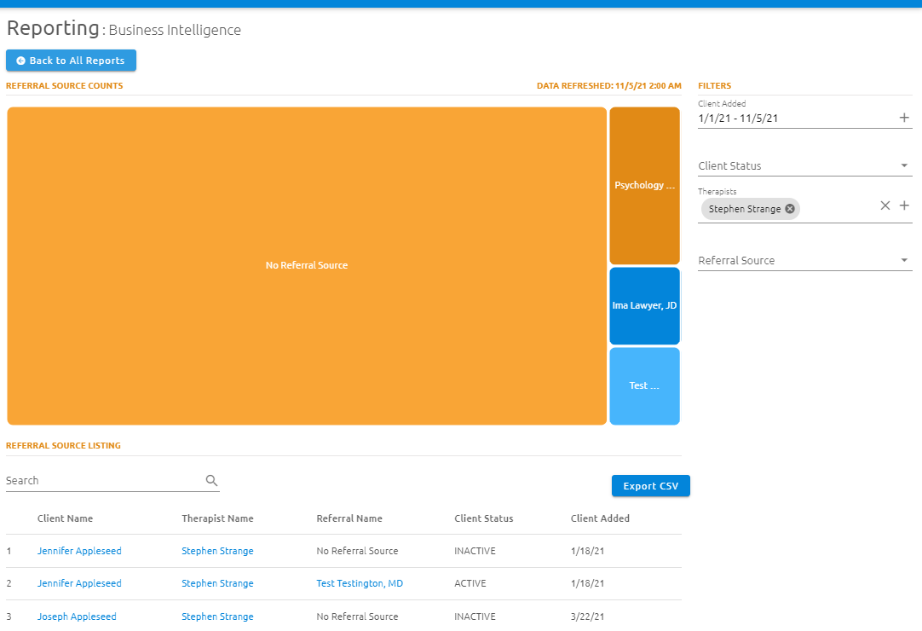Click the back arrow icon on Back to All Reports
Screen dimensions: 922x631
20,60
